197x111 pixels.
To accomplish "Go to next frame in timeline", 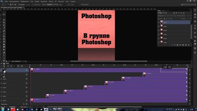I will point(11,66).
